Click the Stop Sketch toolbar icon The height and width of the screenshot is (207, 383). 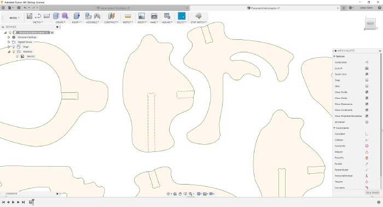coord(199,16)
